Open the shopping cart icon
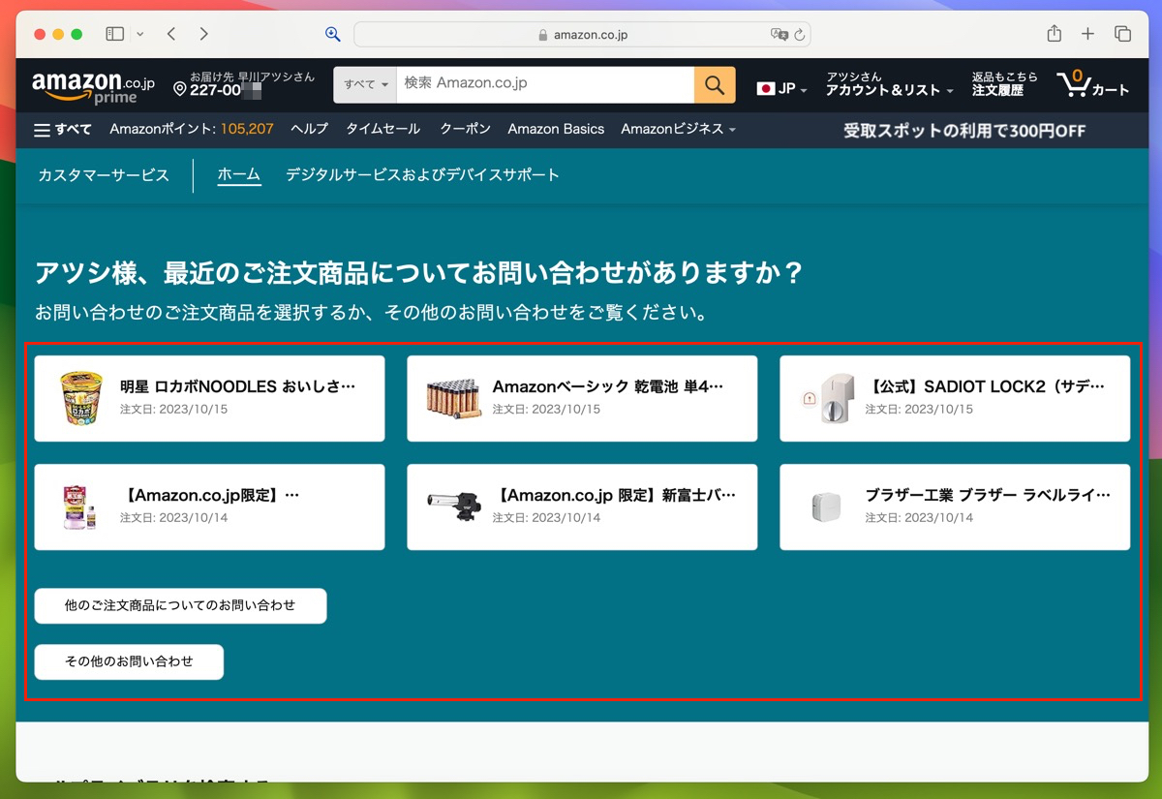Viewport: 1162px width, 799px height. (1092, 84)
